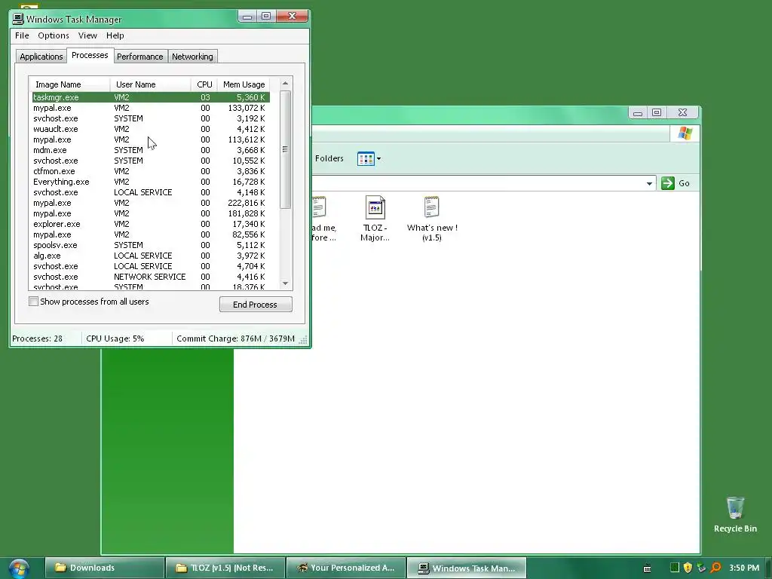Open the Views icon in Explorer toolbar
The image size is (772, 579).
pos(366,158)
